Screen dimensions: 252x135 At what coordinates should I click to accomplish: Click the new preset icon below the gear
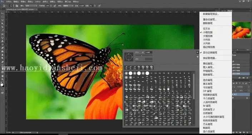point(197,57)
